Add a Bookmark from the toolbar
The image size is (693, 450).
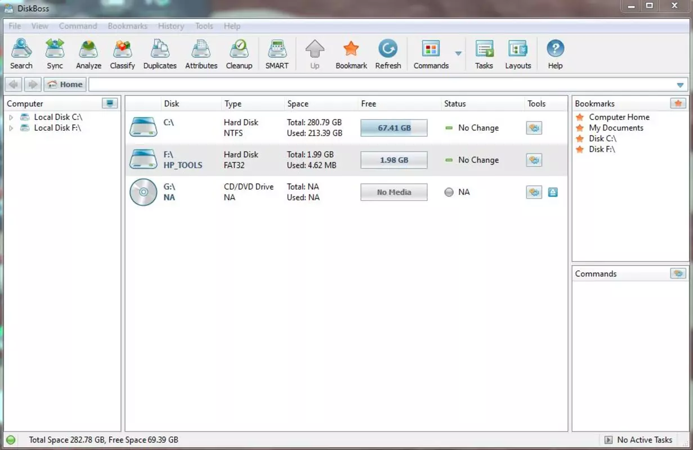pos(351,54)
